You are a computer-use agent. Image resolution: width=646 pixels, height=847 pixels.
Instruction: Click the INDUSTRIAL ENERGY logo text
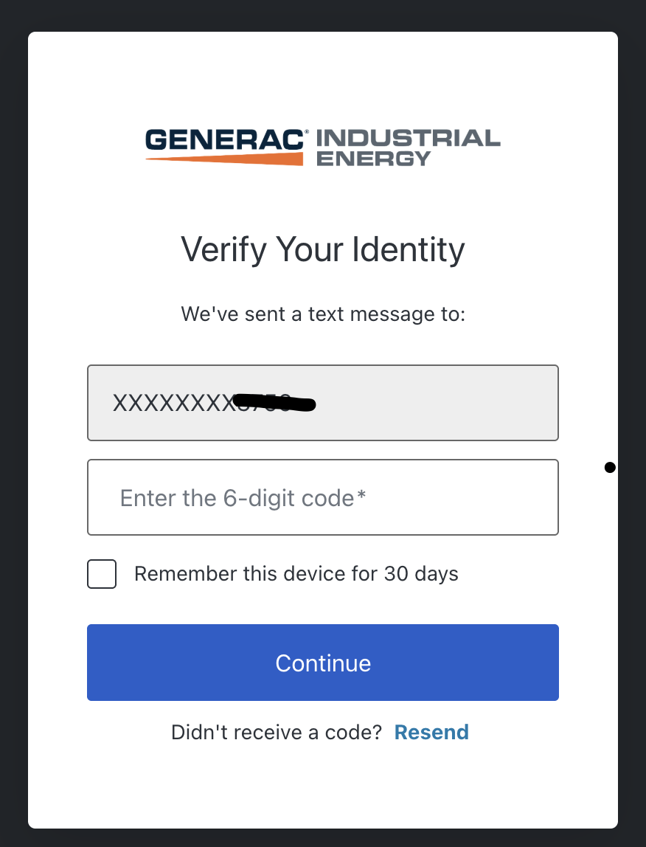pyautogui.click(x=408, y=148)
